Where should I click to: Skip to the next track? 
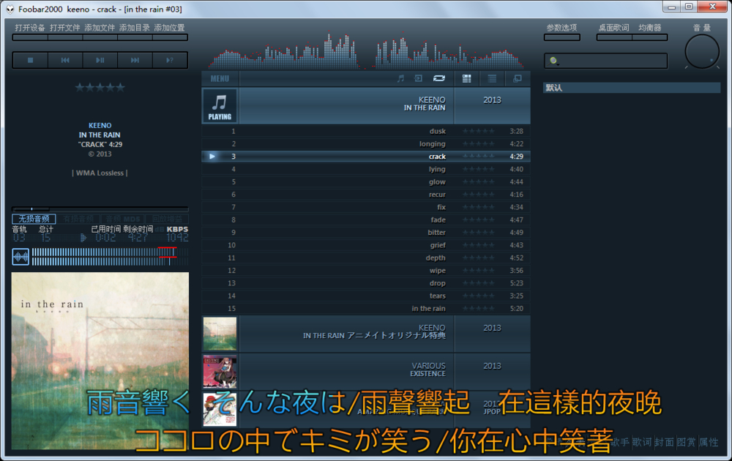[x=135, y=60]
